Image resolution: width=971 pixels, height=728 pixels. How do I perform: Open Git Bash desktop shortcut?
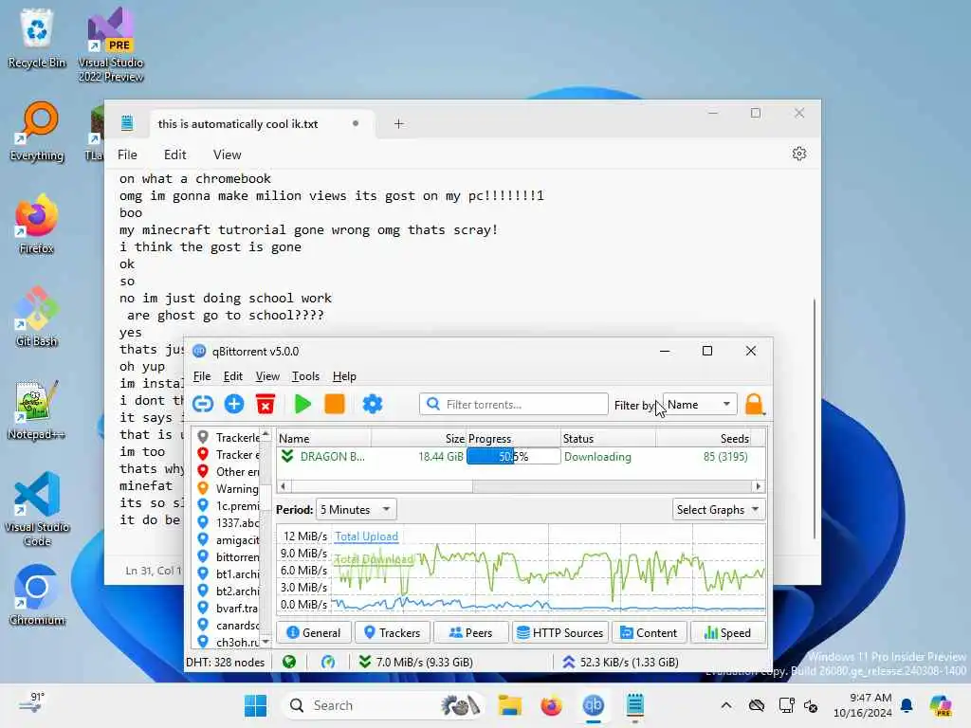(x=37, y=317)
